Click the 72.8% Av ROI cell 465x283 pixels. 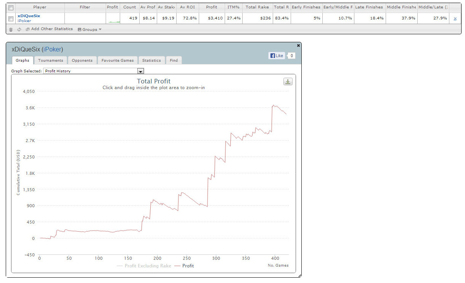pos(187,18)
